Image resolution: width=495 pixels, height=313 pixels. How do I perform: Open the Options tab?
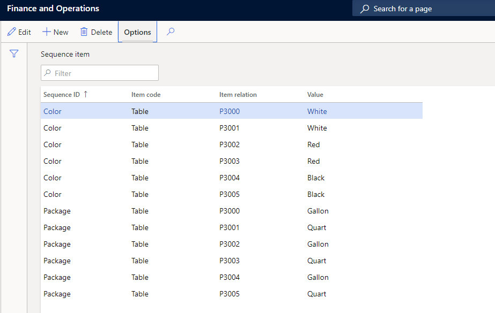(x=137, y=32)
